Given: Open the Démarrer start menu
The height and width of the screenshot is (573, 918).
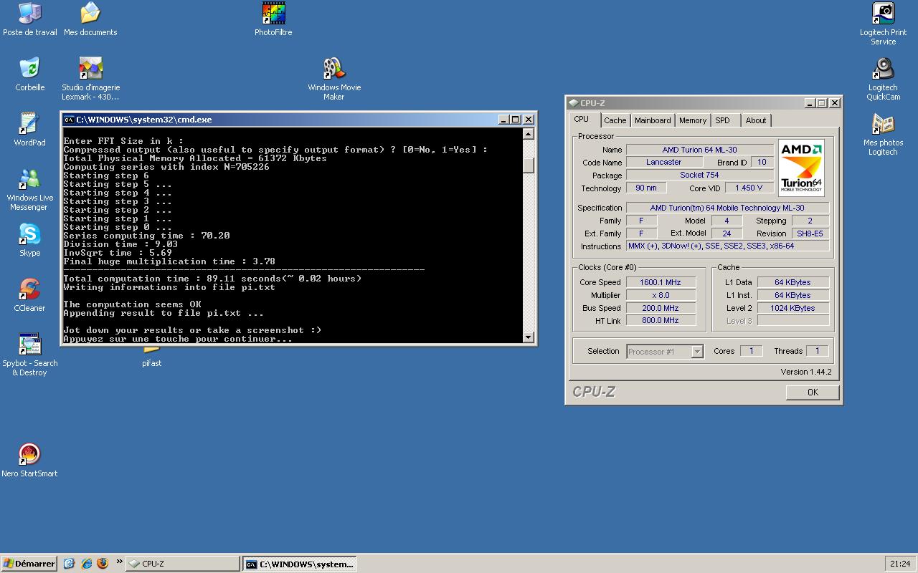Looking at the screenshot, I should (29, 564).
